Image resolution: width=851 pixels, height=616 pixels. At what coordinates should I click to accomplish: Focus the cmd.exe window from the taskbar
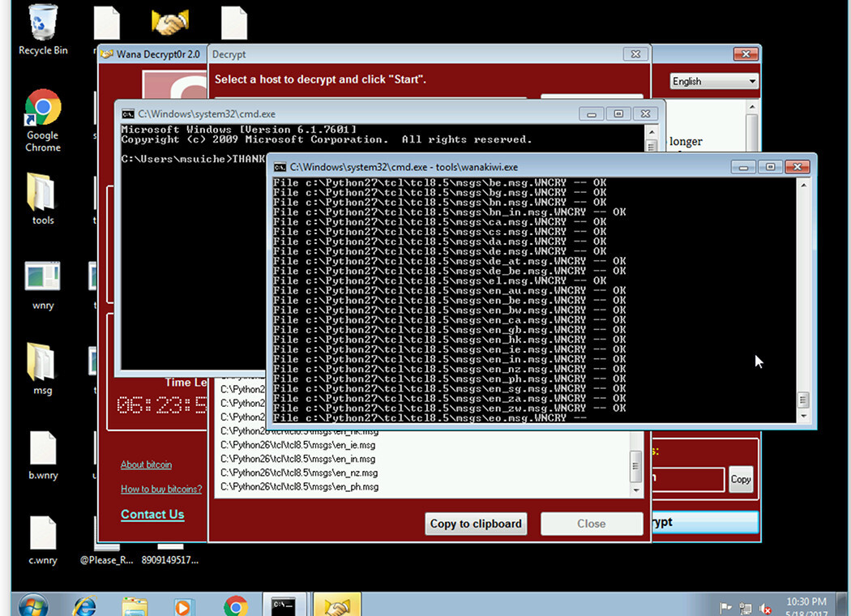point(284,605)
